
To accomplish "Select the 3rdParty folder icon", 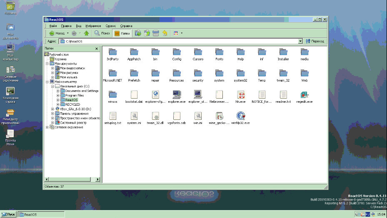I will (x=113, y=52).
